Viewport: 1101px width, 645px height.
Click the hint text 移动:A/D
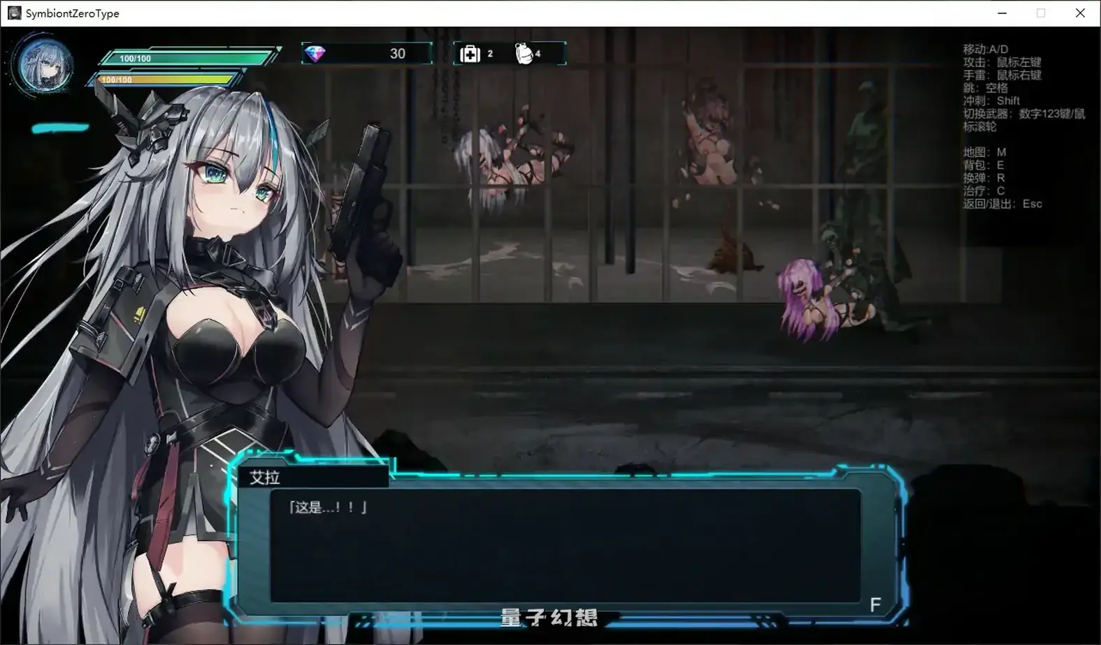click(986, 49)
